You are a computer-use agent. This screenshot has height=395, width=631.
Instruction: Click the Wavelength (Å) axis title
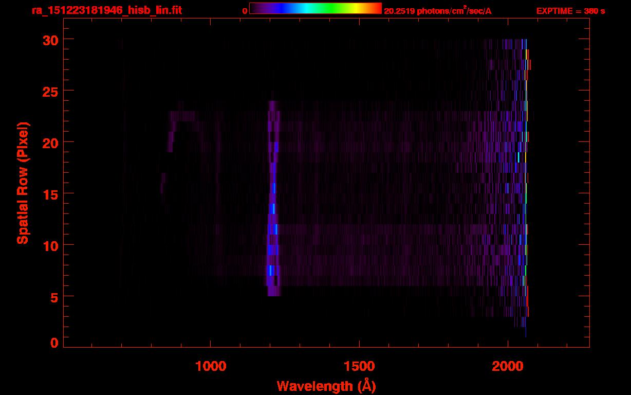[x=326, y=386]
